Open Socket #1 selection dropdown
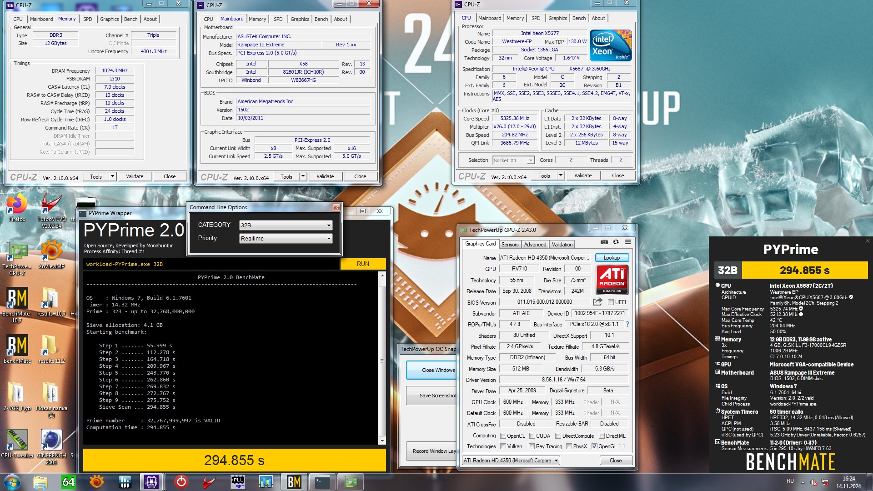The width and height of the screenshot is (873, 491). click(x=513, y=160)
